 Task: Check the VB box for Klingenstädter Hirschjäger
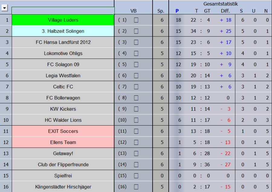[x=136, y=187]
